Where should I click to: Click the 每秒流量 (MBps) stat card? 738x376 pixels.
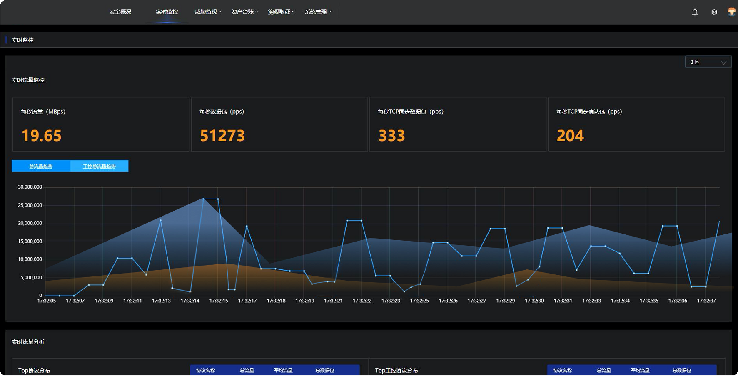(x=101, y=124)
